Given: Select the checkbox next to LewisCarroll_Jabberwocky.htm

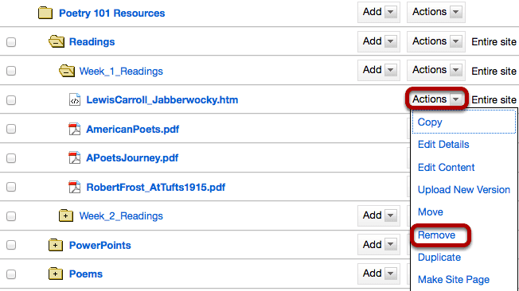Looking at the screenshot, I should coord(11,100).
